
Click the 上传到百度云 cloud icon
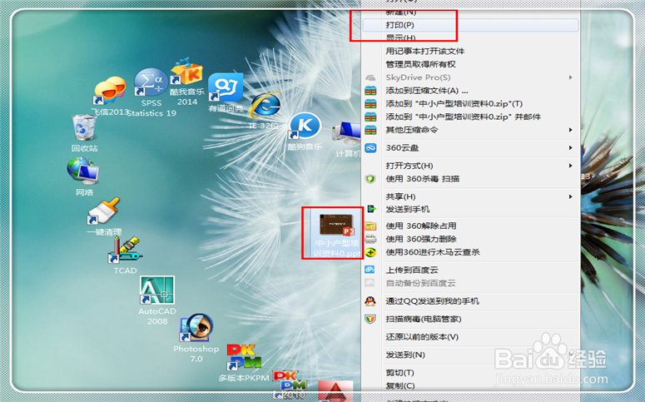point(370,270)
